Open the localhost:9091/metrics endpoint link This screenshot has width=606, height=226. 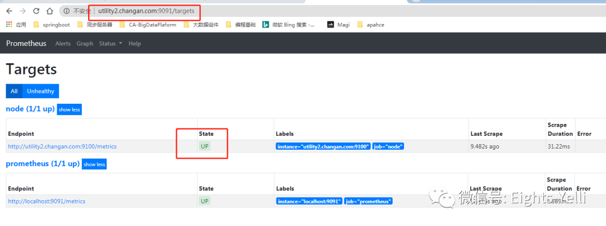47,201
